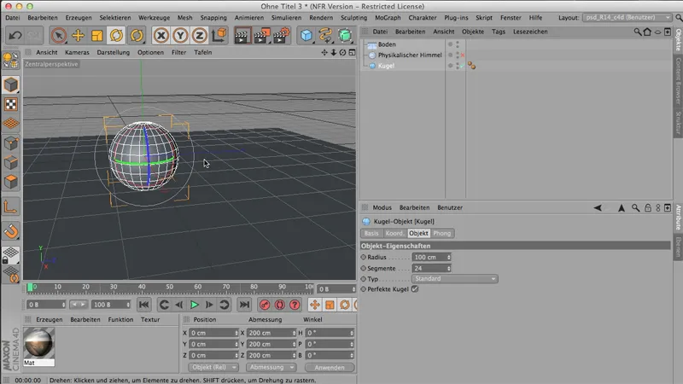683x384 pixels.
Task: Click the green timeline playhead
Action: point(30,288)
